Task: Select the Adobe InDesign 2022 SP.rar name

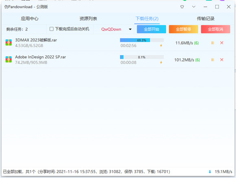Action: pyautogui.click(x=41, y=57)
